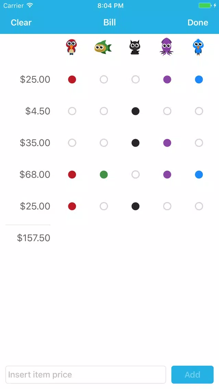Deselect black cat on $35.00 item

(x=135, y=143)
